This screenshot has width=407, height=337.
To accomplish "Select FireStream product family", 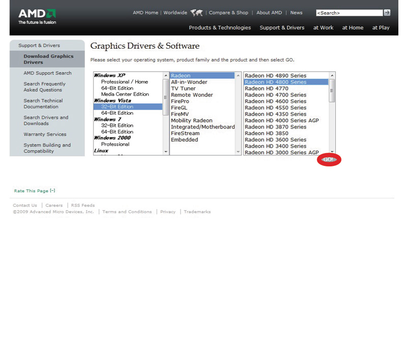I will tap(185, 133).
